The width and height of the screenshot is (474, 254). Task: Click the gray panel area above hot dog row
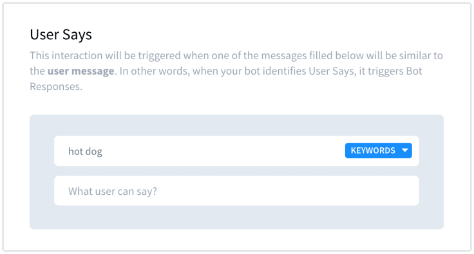click(236, 125)
